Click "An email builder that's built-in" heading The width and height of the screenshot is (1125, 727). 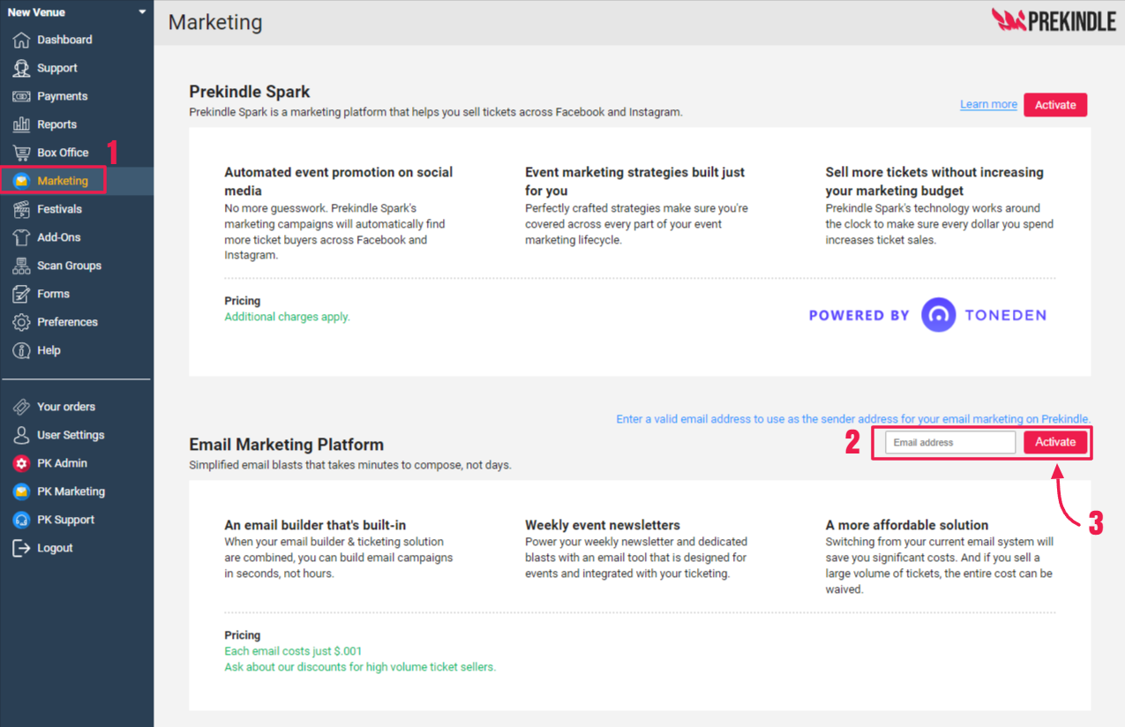(315, 525)
